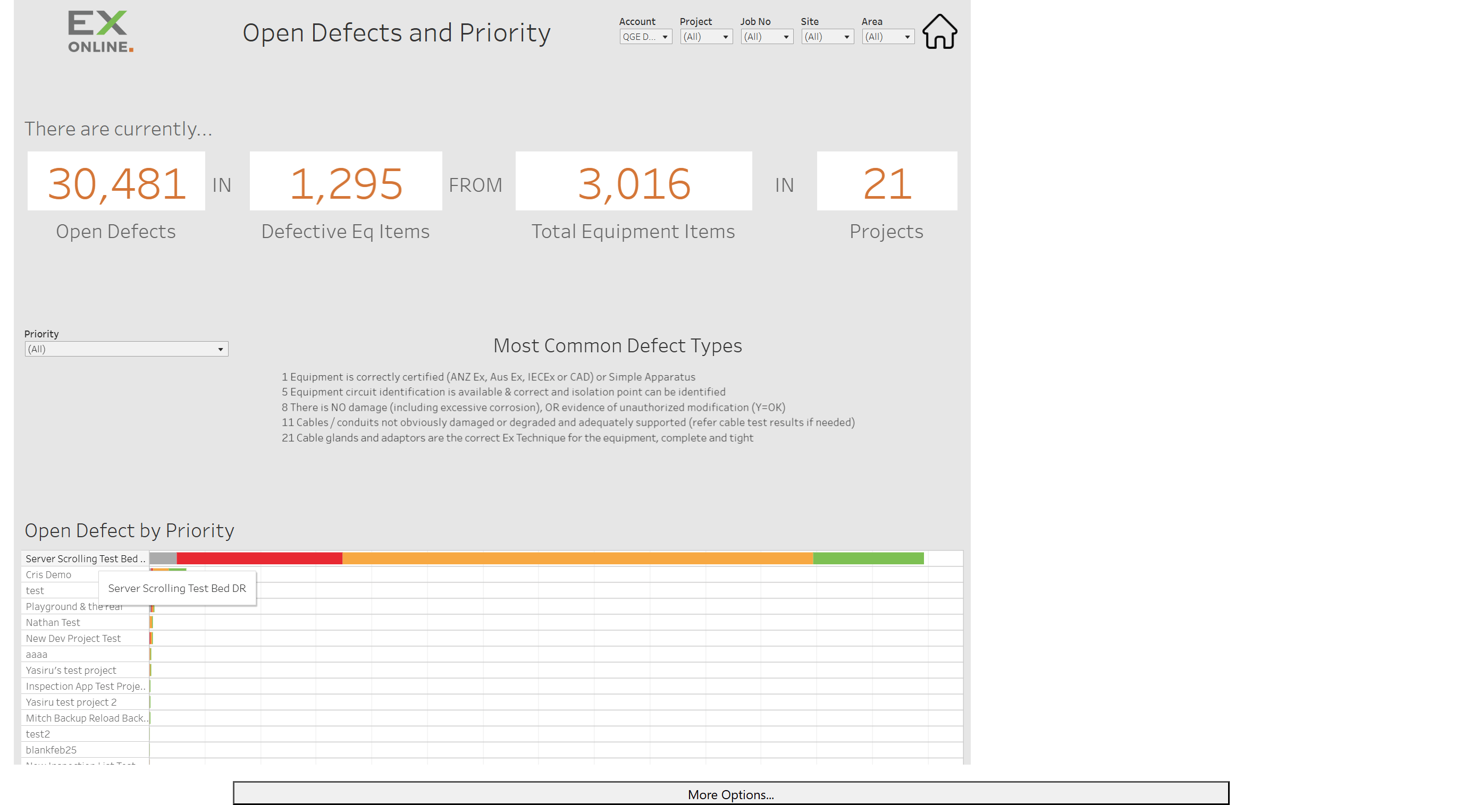Select the test2 project row
Image resolution: width=1462 pixels, height=805 pixels.
[x=37, y=733]
